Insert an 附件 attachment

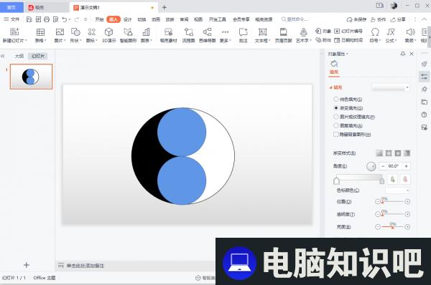click(323, 40)
